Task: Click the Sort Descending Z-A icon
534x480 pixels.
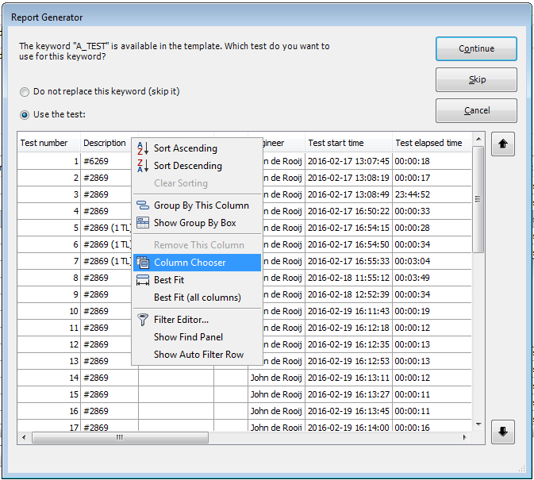Action: (x=143, y=166)
